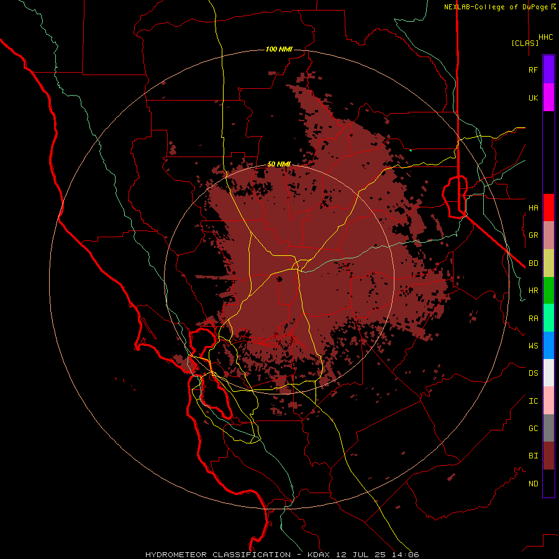559x559 pixels.
Task: Click the RA legend label
Action: 533,318
